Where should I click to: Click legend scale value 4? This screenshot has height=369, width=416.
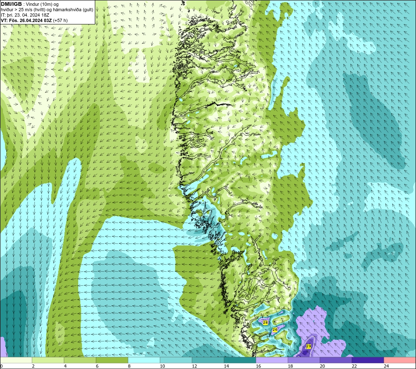coord(65,366)
